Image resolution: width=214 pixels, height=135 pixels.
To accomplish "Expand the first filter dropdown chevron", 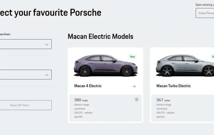I will pos(47,44).
